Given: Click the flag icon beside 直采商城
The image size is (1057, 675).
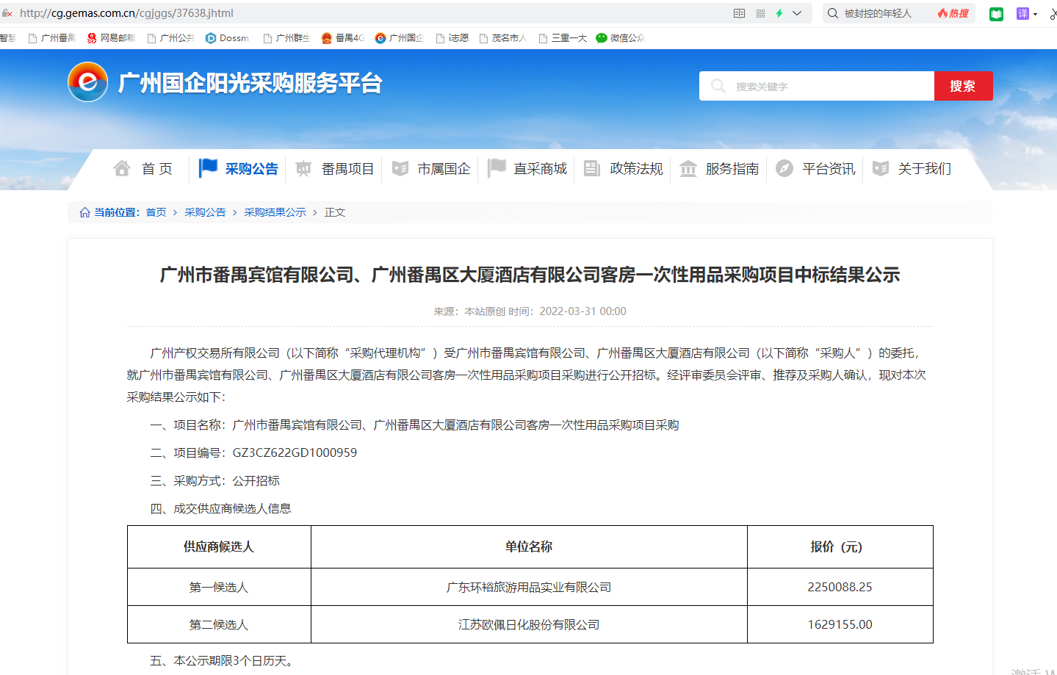Looking at the screenshot, I should pyautogui.click(x=497, y=168).
